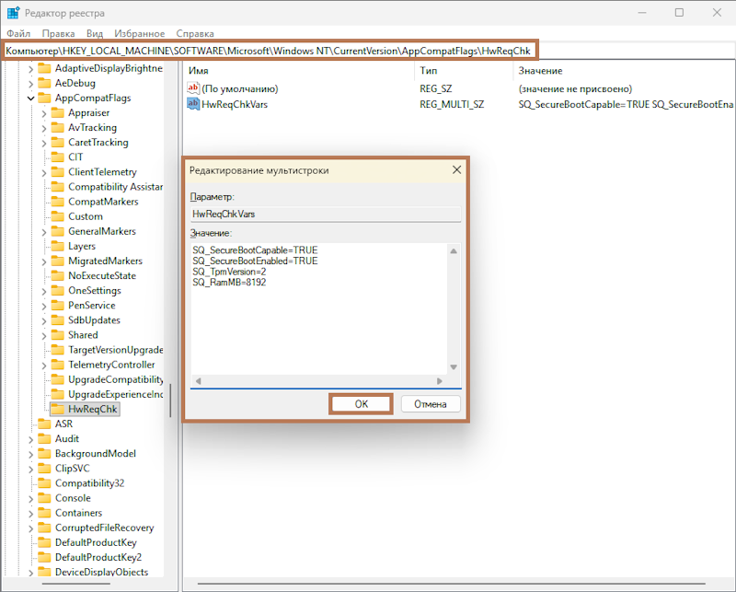Click the Отмена button in dialog

[430, 404]
